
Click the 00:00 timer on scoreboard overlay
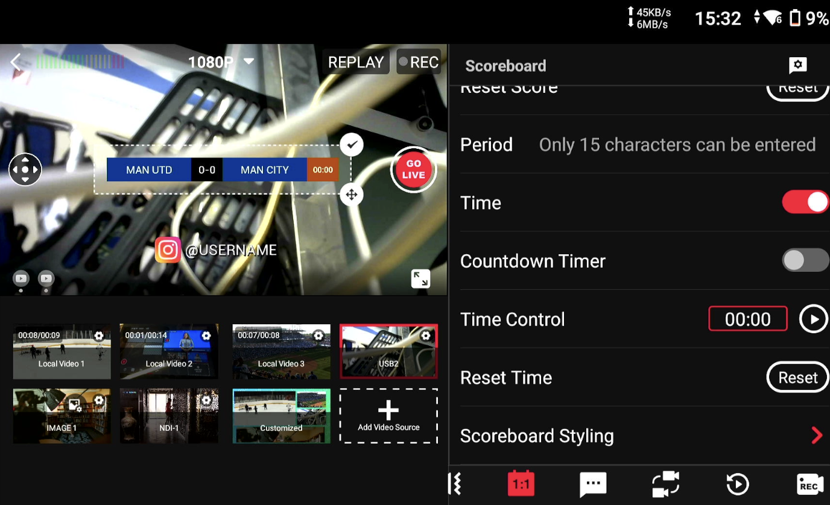pos(323,170)
